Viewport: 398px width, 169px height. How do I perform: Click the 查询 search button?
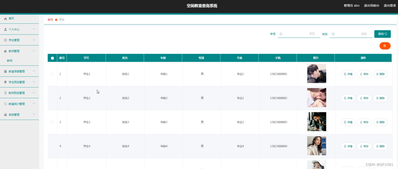pyautogui.click(x=383, y=34)
